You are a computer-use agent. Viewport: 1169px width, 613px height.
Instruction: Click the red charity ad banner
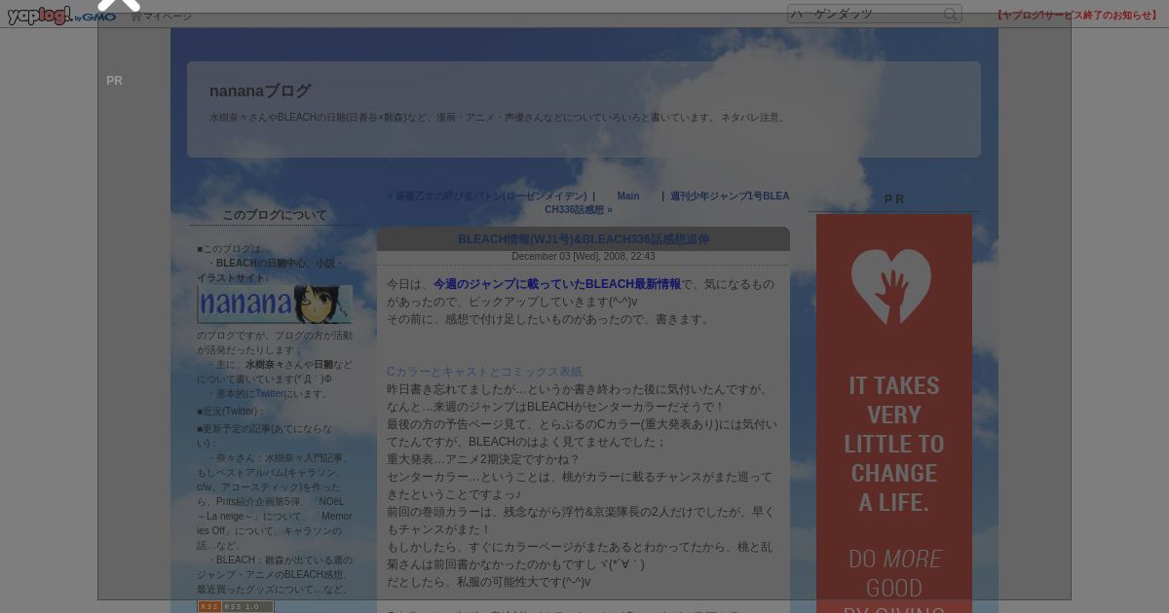(x=894, y=414)
